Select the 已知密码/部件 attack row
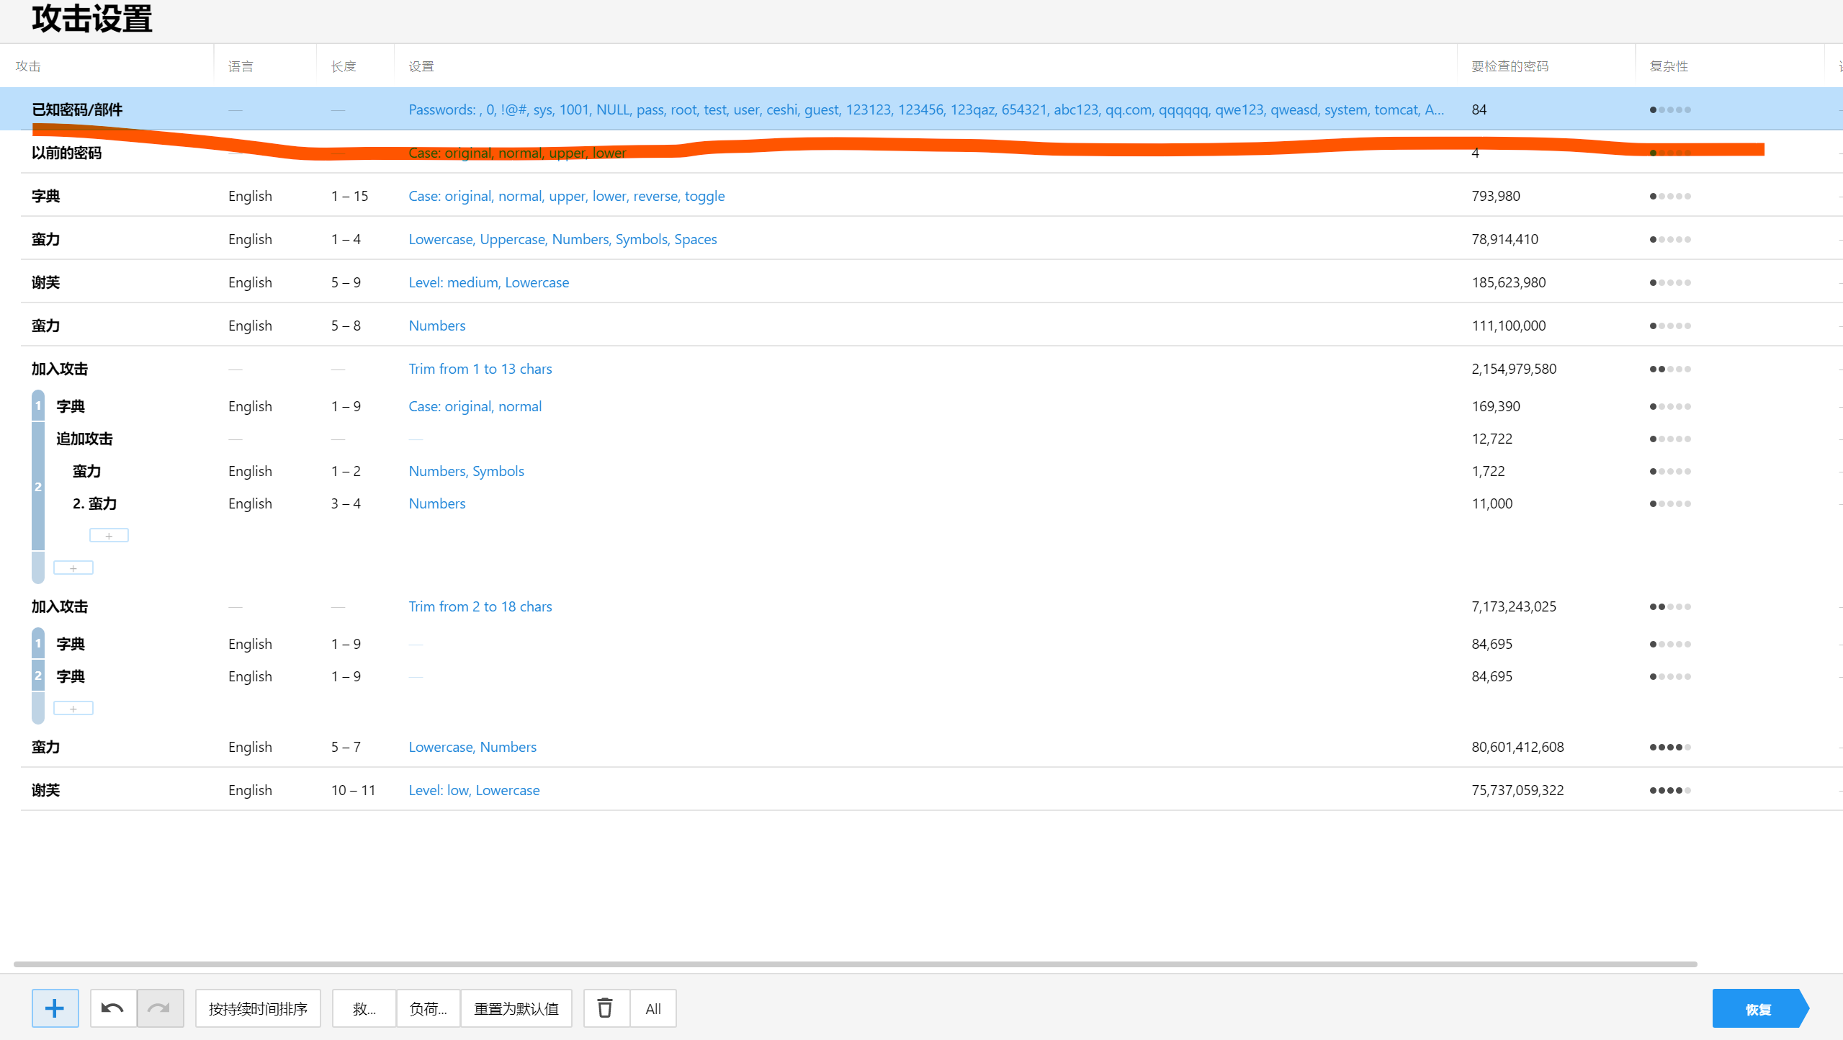The width and height of the screenshot is (1843, 1040). [77, 109]
